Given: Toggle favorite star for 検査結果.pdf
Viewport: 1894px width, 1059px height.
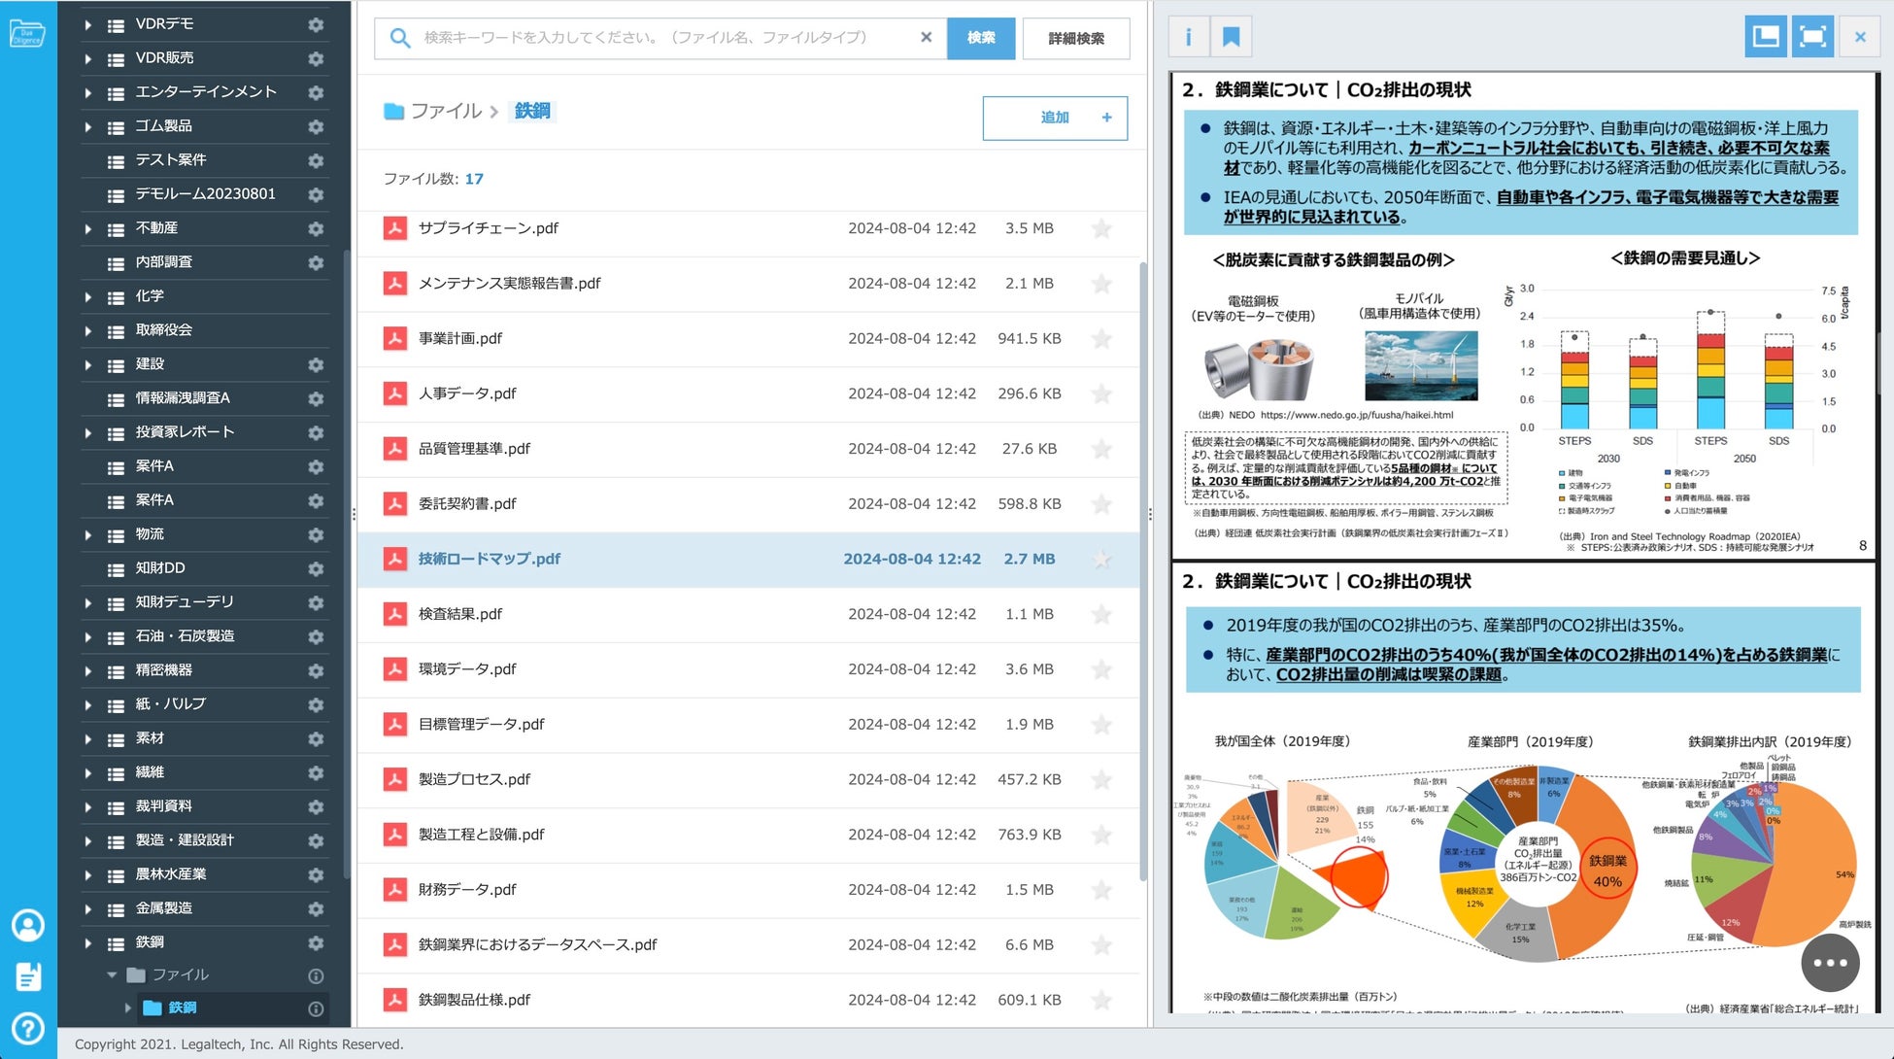Looking at the screenshot, I should 1101,614.
